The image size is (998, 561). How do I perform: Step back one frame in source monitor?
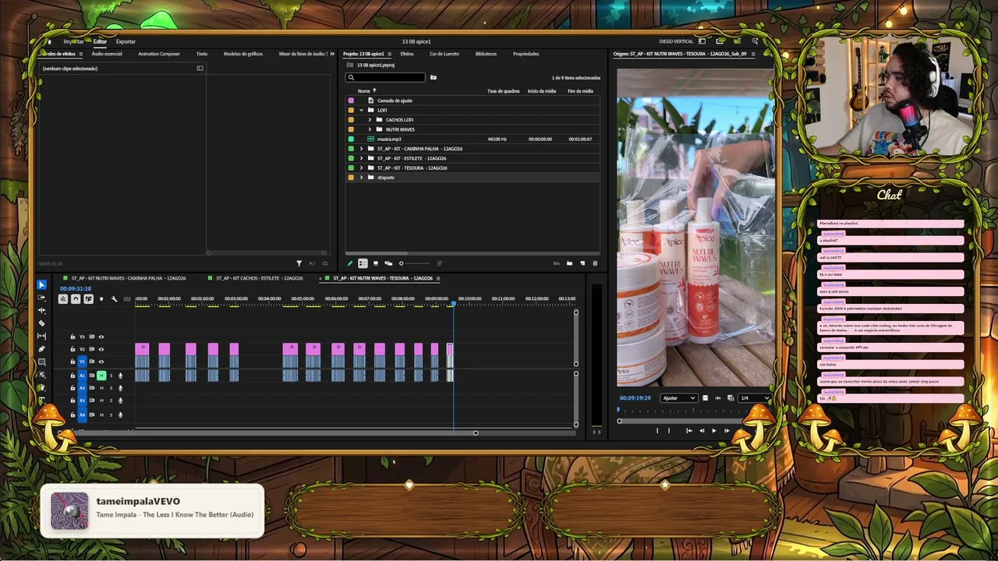click(701, 430)
